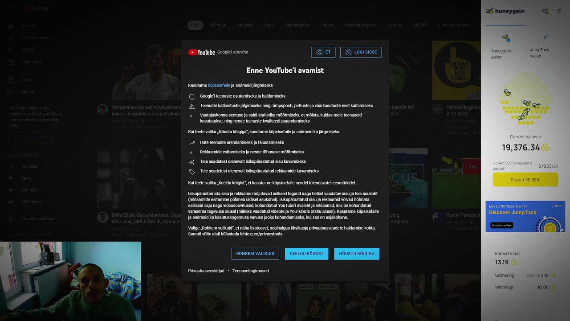
Task: Click NÕUSTU KÕIGIGA button
Action: point(357,254)
